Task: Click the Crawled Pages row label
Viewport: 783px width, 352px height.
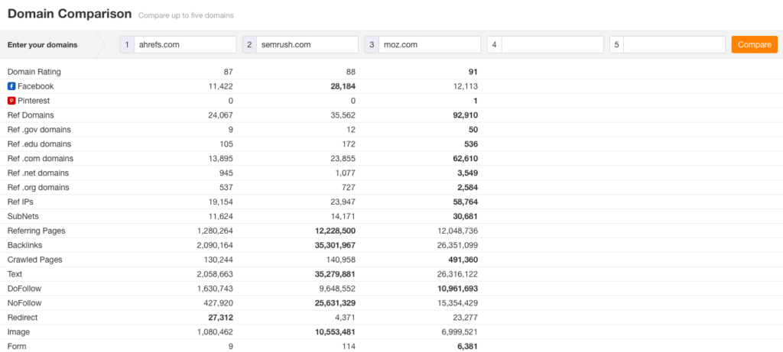Action: click(35, 260)
